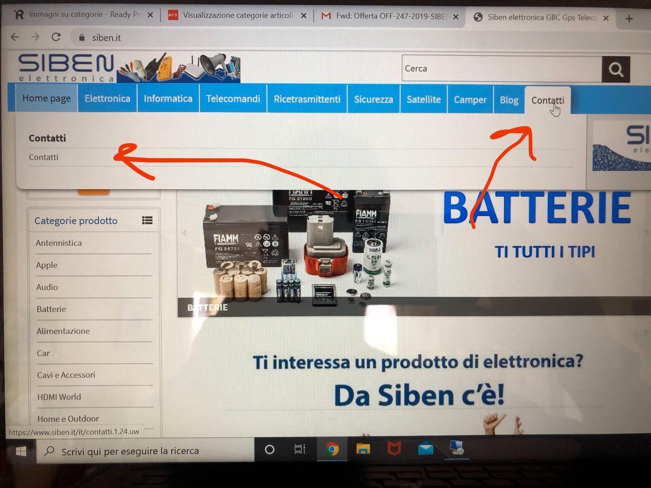Open a new browser tab

(x=629, y=19)
